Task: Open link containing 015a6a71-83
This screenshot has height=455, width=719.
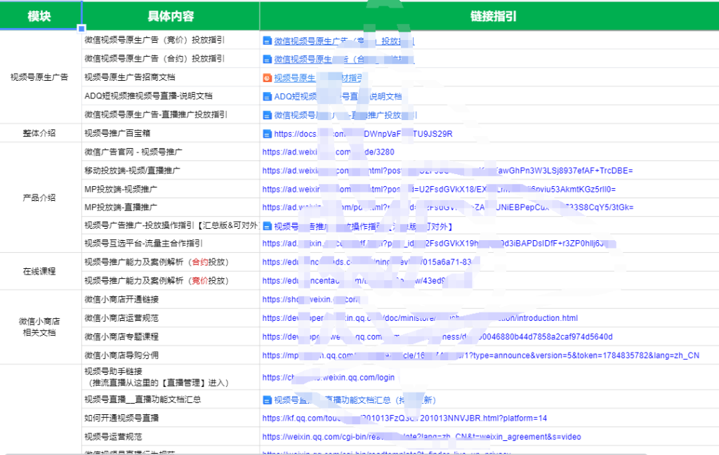Action: coord(367,262)
